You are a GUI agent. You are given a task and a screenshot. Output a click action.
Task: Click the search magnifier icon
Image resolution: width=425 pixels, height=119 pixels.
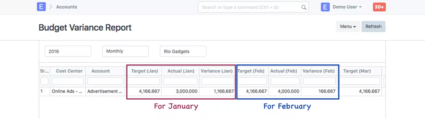(304, 7)
